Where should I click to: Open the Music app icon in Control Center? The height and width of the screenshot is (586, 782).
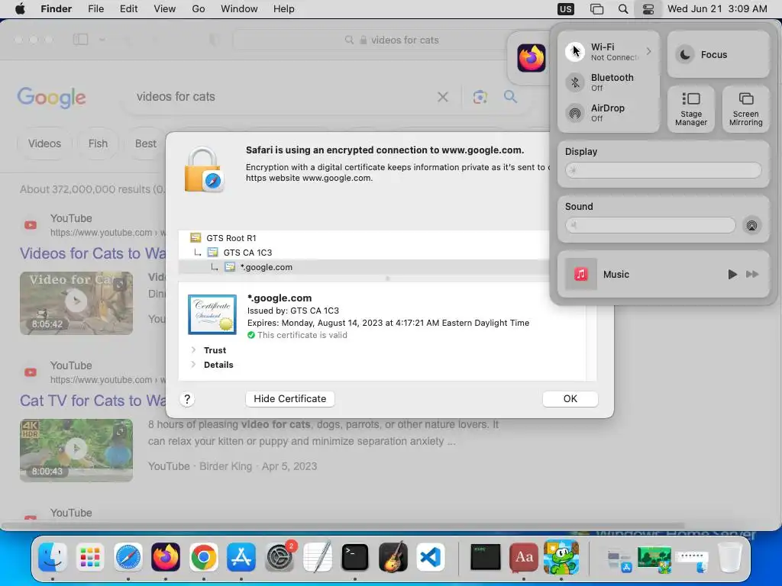(580, 274)
